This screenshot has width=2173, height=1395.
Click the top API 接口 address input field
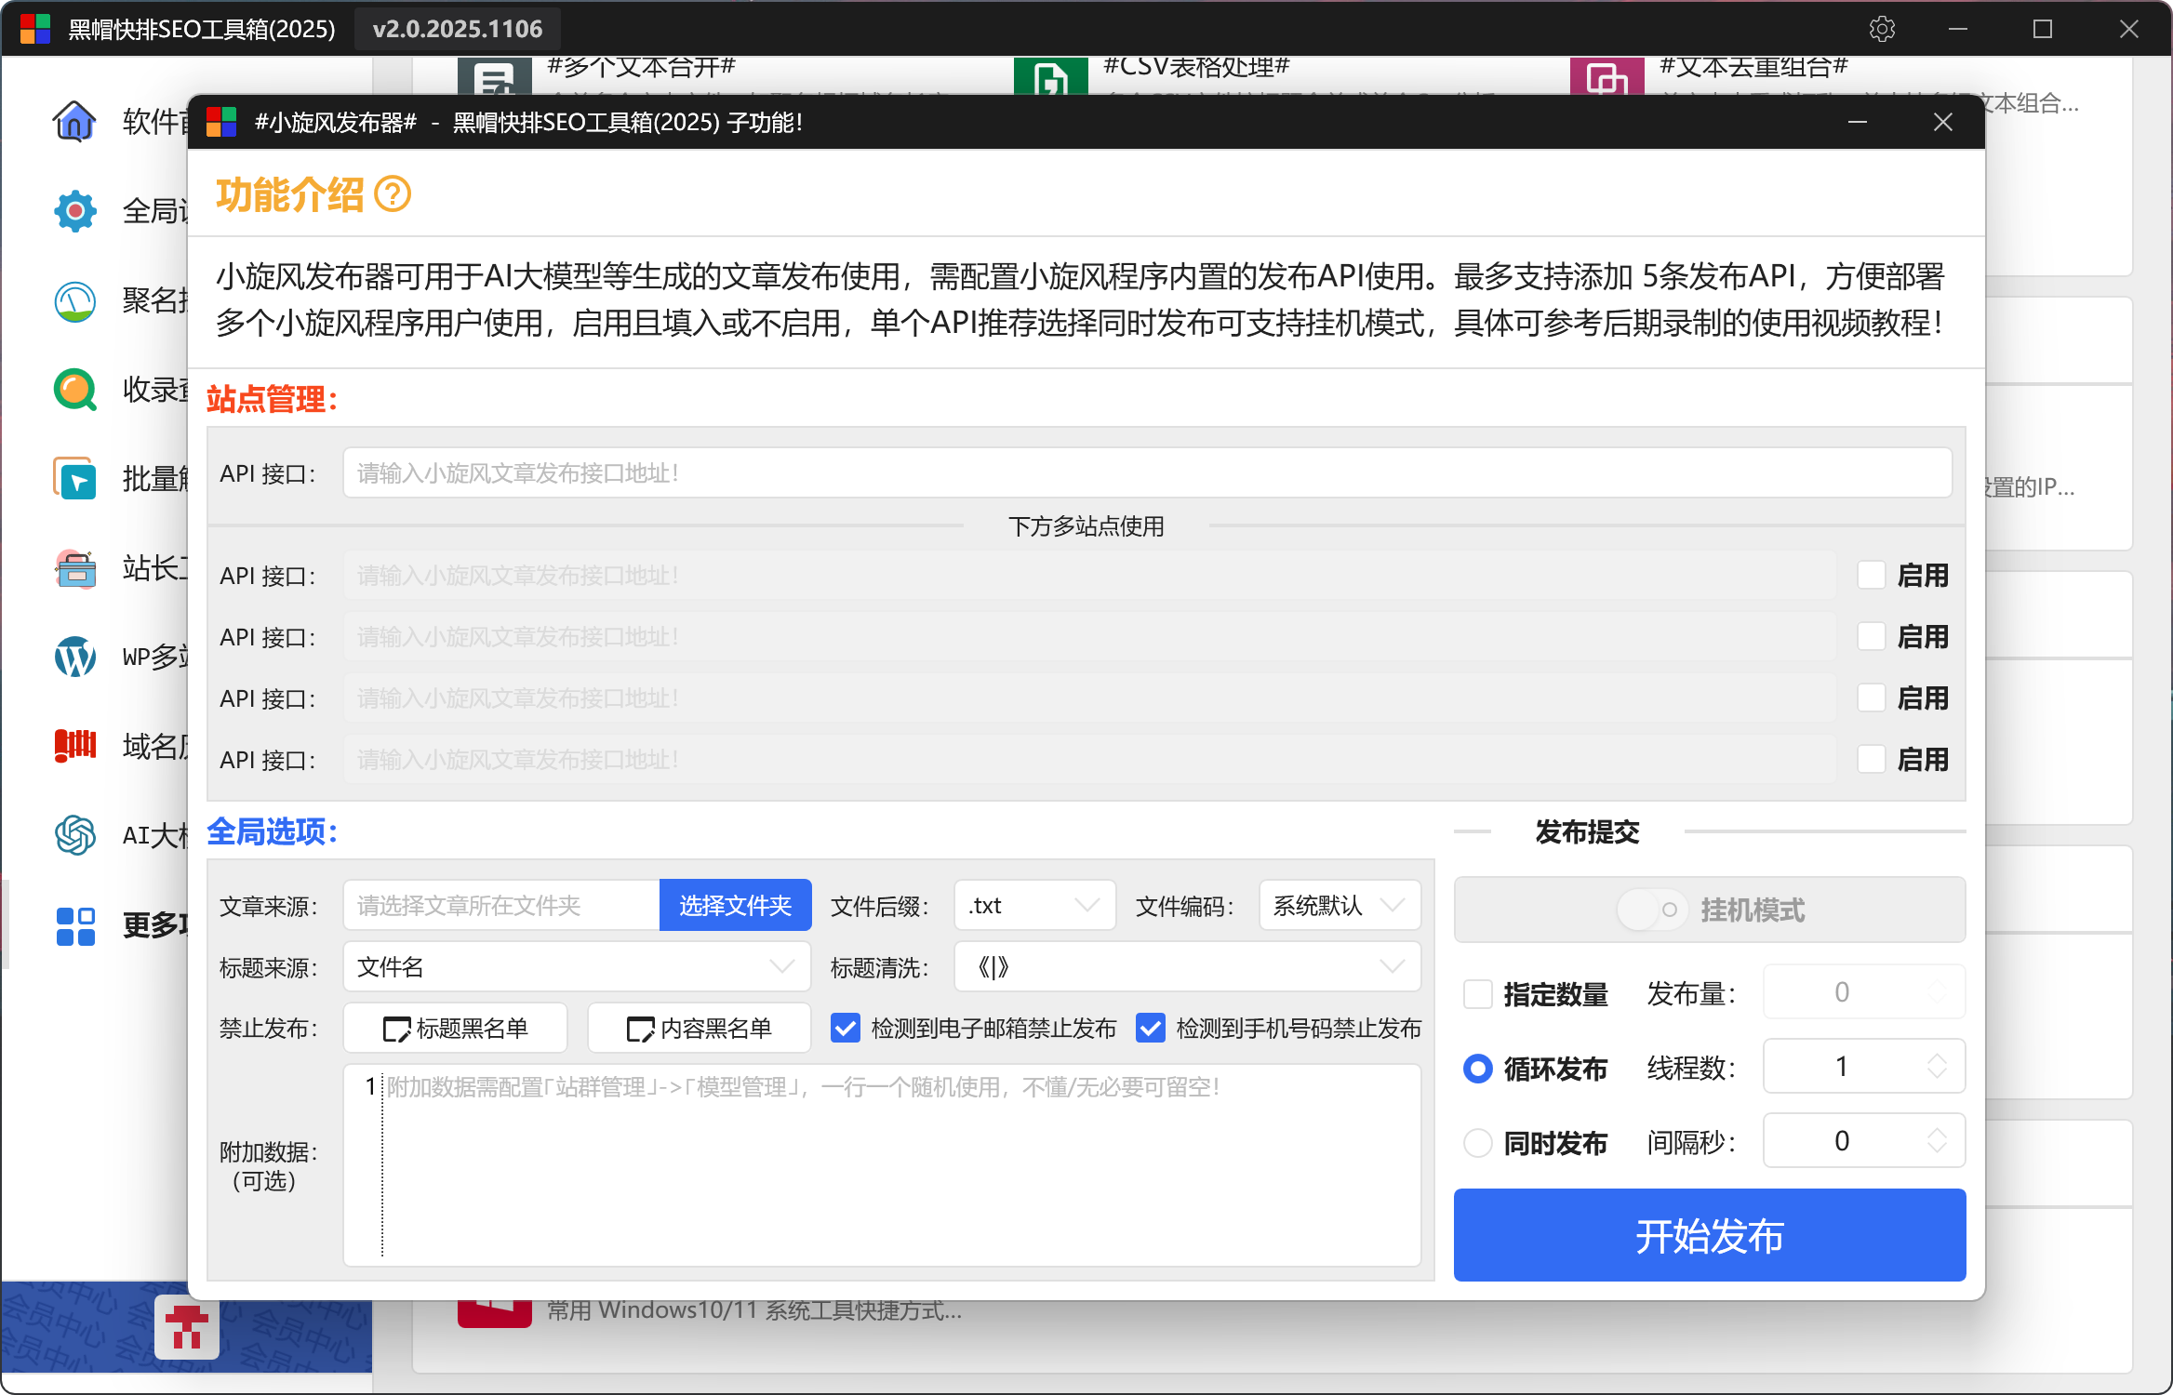pyautogui.click(x=1146, y=473)
